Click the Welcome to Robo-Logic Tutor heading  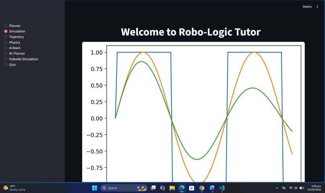click(191, 32)
